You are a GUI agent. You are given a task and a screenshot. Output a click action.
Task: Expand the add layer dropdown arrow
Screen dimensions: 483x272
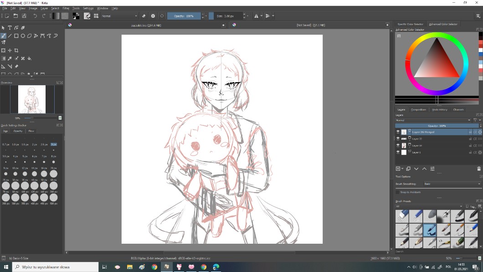(403, 169)
